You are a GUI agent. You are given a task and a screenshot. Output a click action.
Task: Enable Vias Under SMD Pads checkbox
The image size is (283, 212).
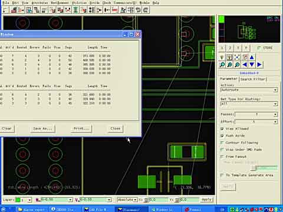click(x=222, y=150)
